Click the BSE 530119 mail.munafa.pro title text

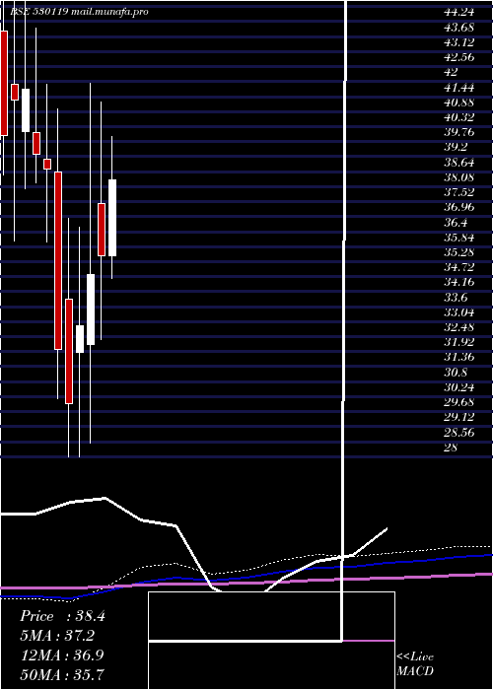tap(79, 12)
